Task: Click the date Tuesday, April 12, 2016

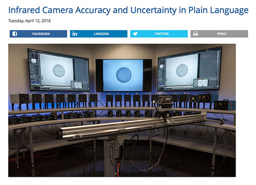Action: (30, 21)
